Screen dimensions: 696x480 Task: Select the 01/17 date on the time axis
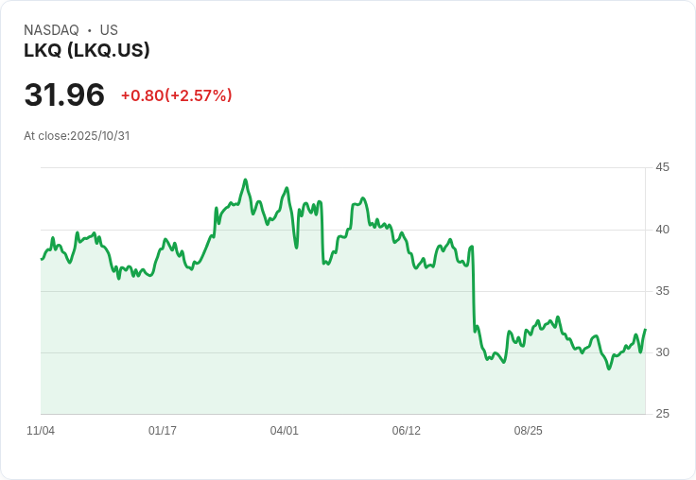pyautogui.click(x=163, y=431)
